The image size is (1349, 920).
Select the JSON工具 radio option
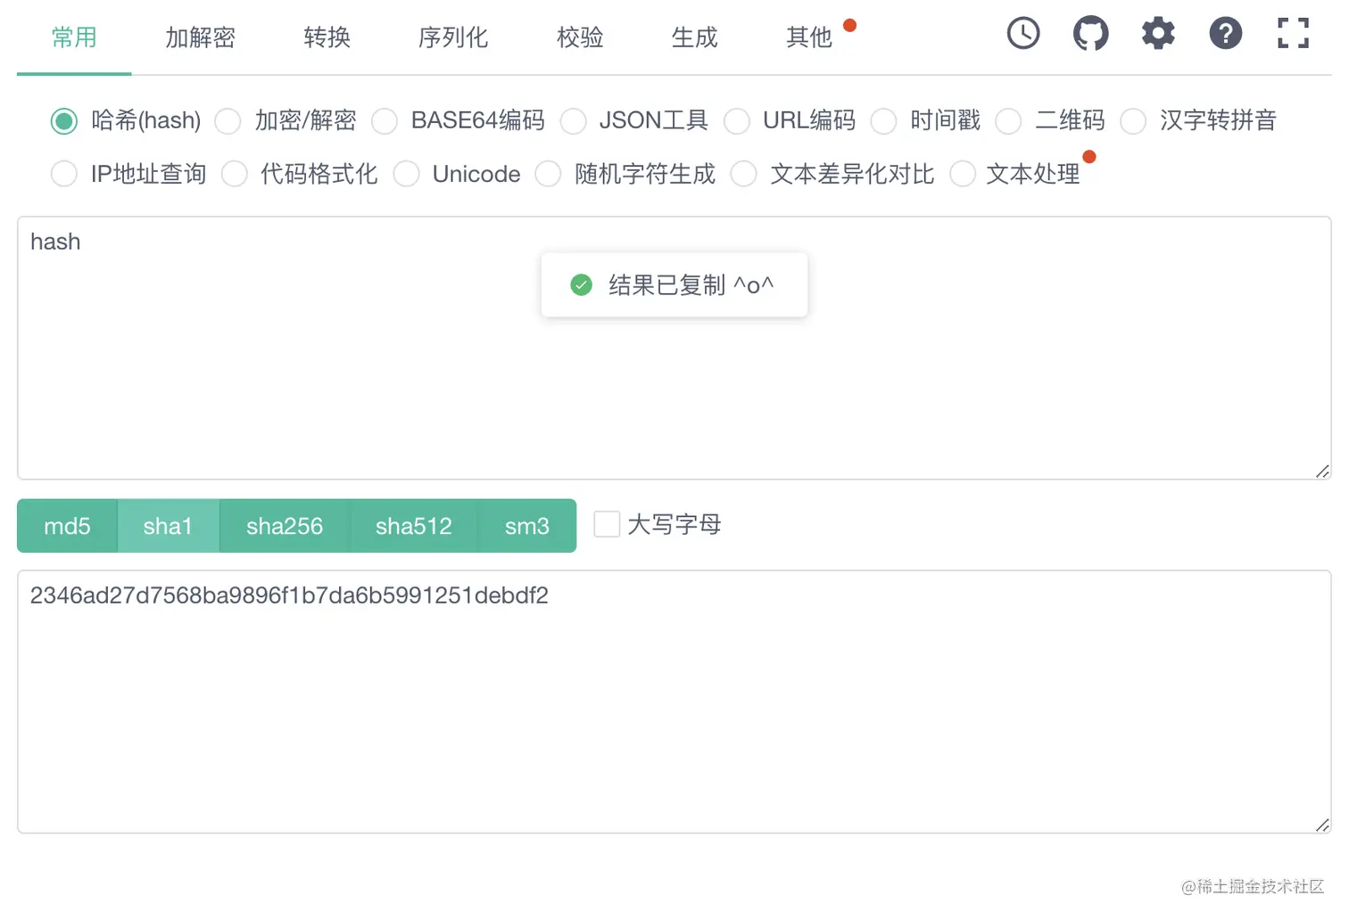pyautogui.click(x=573, y=121)
